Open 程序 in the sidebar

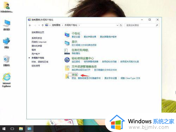[34, 50]
